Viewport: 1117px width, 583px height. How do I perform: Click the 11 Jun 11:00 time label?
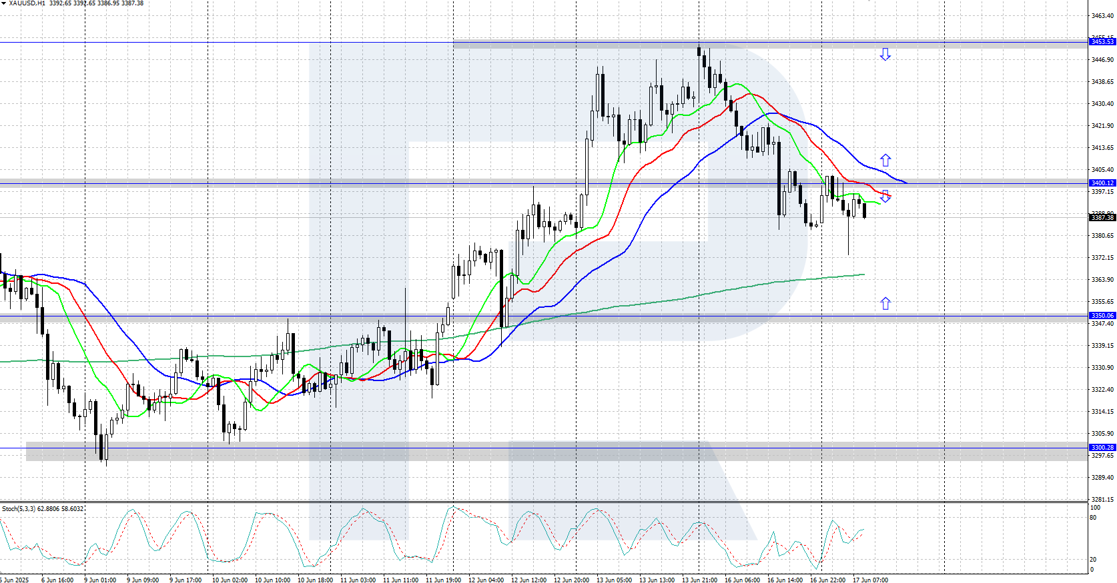pyautogui.click(x=400, y=580)
